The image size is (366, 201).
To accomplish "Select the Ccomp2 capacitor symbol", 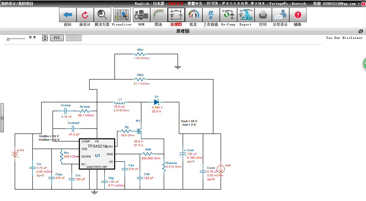I will (x=73, y=128).
